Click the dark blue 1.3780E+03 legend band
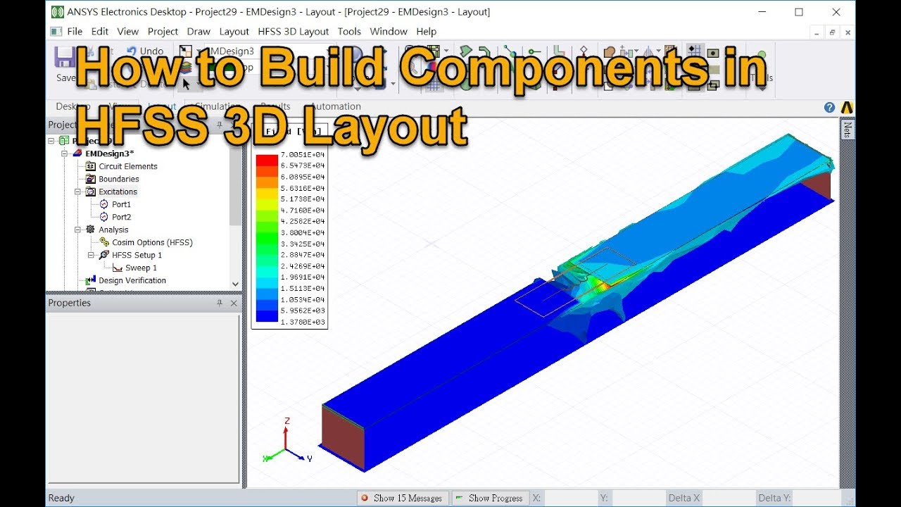 [267, 316]
